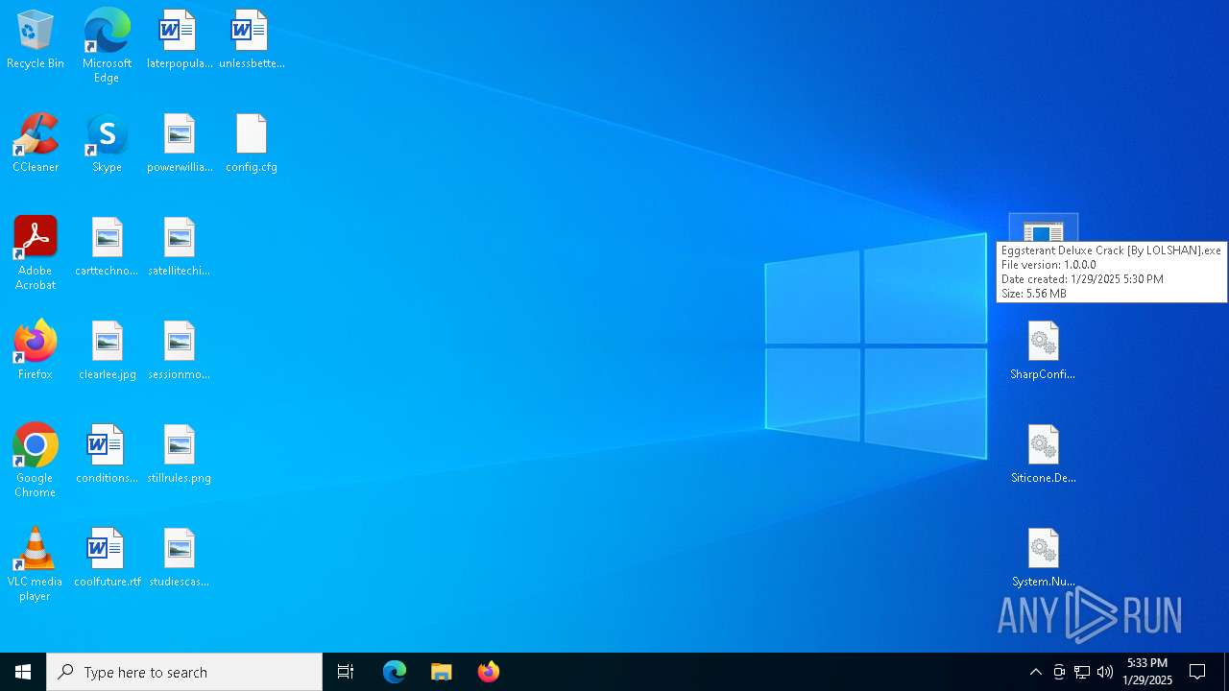Select the Skype desktop shortcut
The width and height of the screenshot is (1229, 691).
(x=107, y=143)
